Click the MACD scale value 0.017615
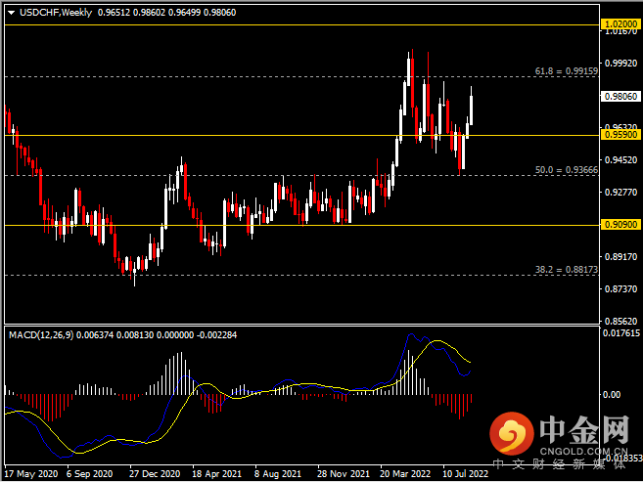Viewport: 643px width, 482px height. [x=621, y=333]
